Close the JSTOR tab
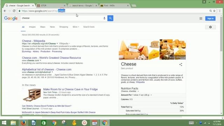Image resolution: width=224 pixels, height=126 pixels. pos(64,6)
